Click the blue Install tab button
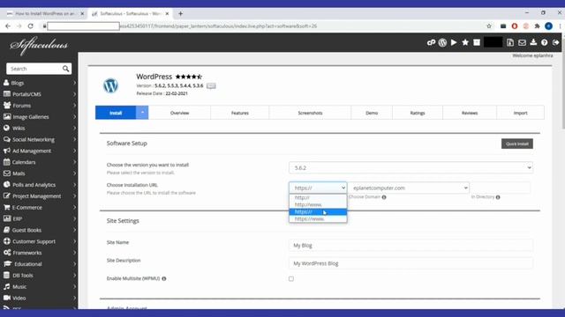The image size is (565, 317). pos(116,113)
